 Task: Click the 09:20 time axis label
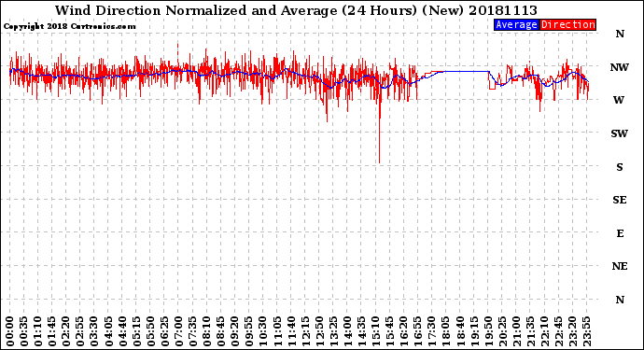coord(235,331)
